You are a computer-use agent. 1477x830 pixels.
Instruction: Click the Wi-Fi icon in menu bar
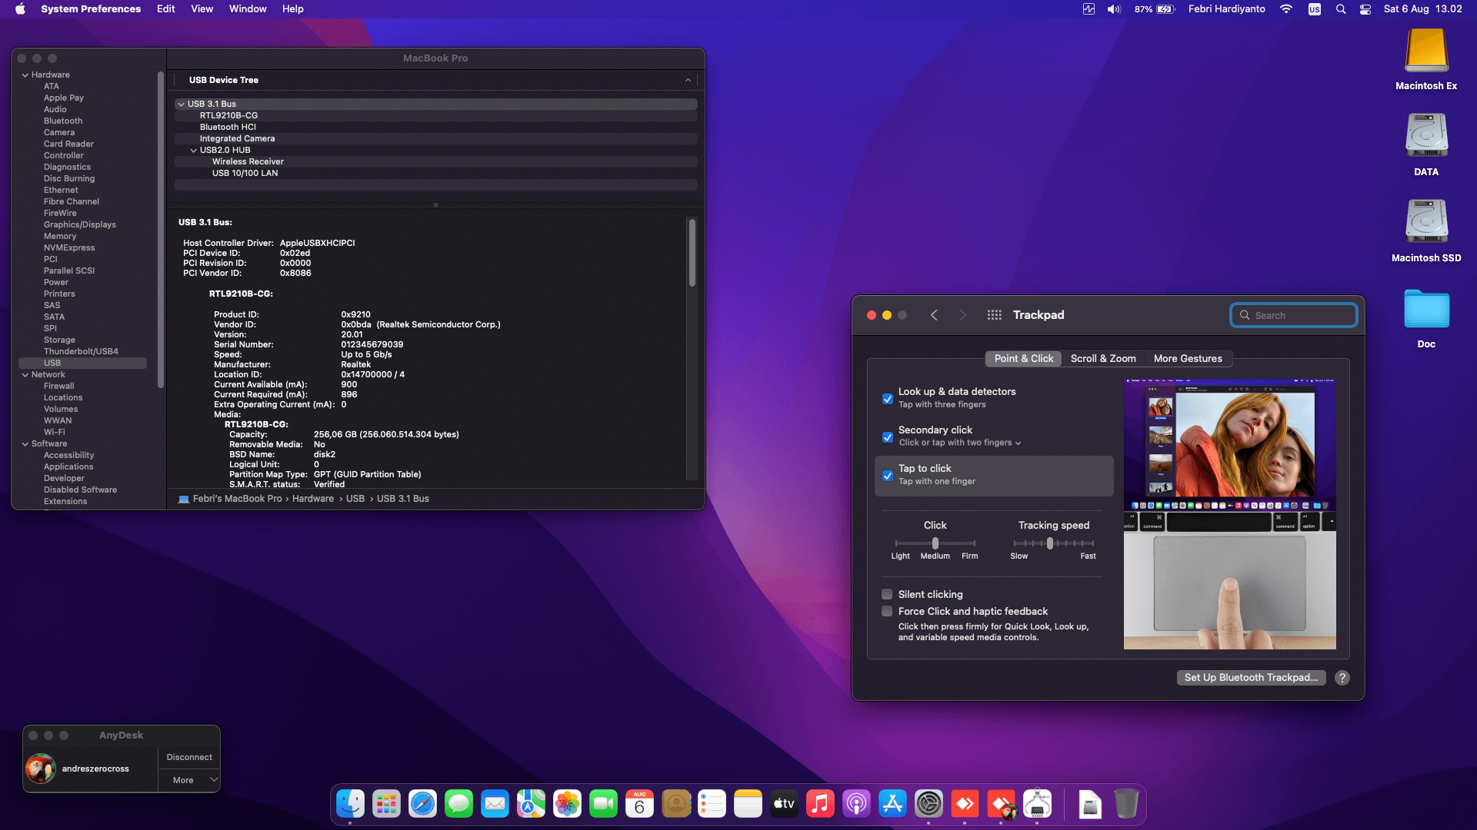tap(1286, 9)
